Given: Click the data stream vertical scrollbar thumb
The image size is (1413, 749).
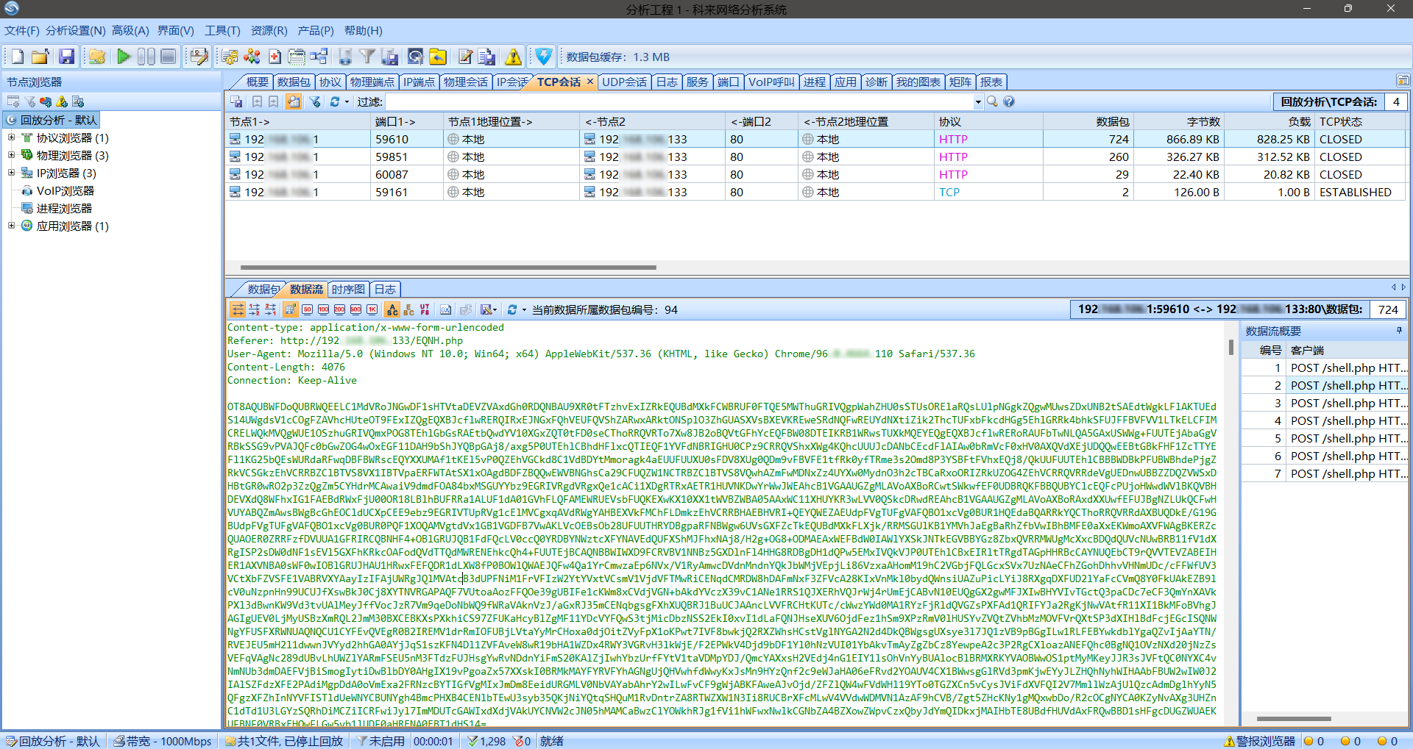Looking at the screenshot, I should point(1230,347).
